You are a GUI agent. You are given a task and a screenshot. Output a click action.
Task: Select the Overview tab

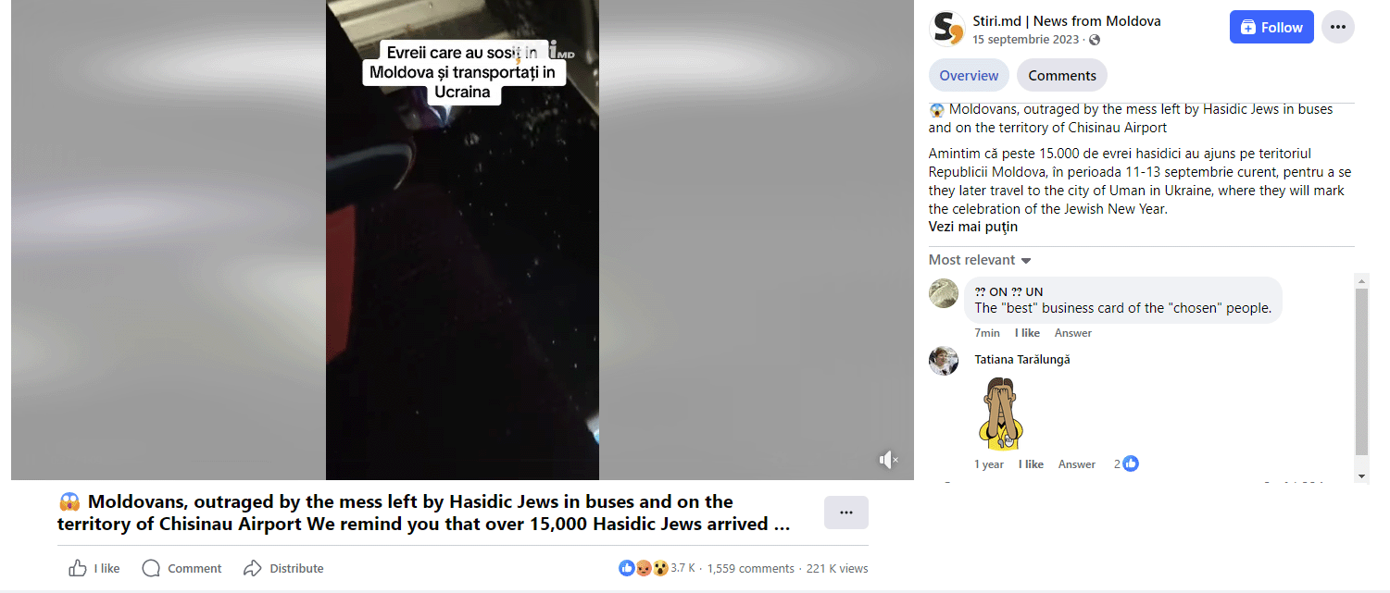tap(969, 76)
